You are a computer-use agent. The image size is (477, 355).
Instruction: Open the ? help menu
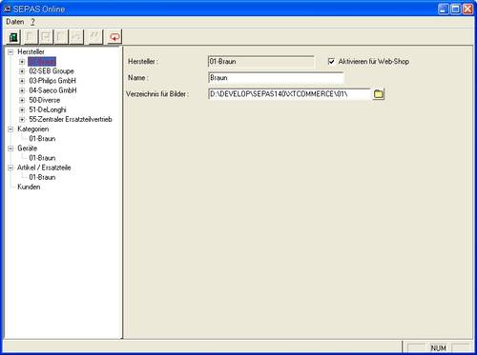(32, 22)
